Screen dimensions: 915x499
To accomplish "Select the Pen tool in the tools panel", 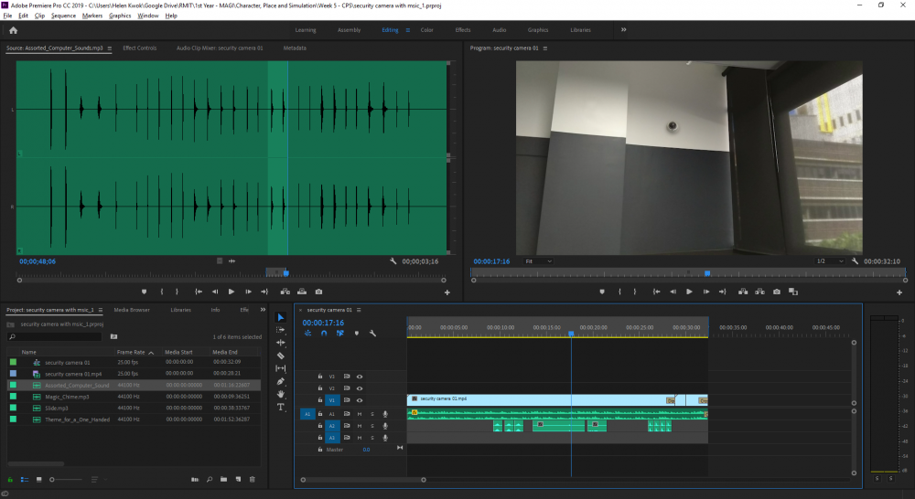I will (x=281, y=381).
